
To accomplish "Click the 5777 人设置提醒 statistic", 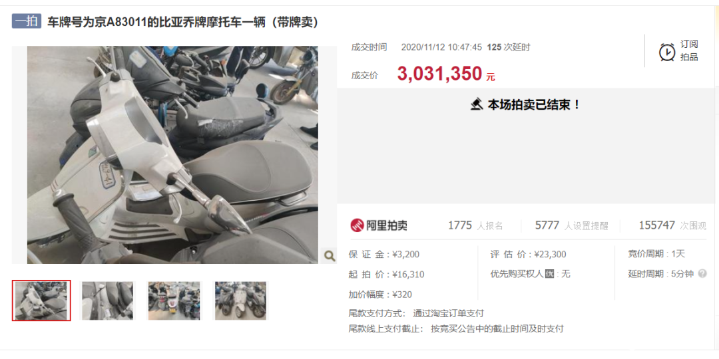I will [x=572, y=225].
